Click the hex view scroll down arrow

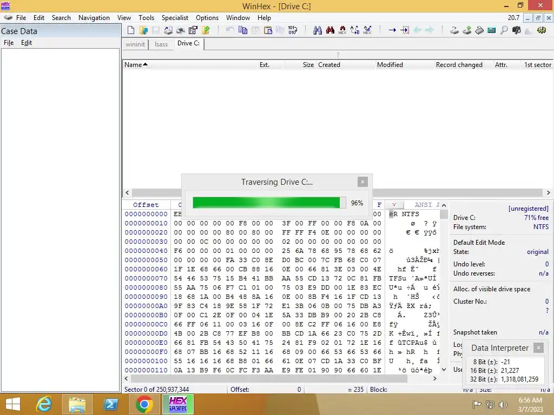[x=444, y=370]
